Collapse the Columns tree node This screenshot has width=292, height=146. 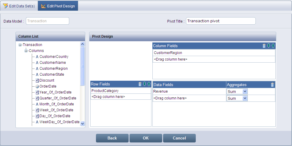pos(26,51)
